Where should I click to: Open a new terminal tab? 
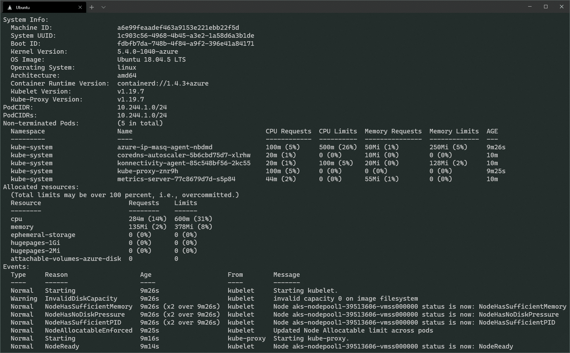point(92,7)
